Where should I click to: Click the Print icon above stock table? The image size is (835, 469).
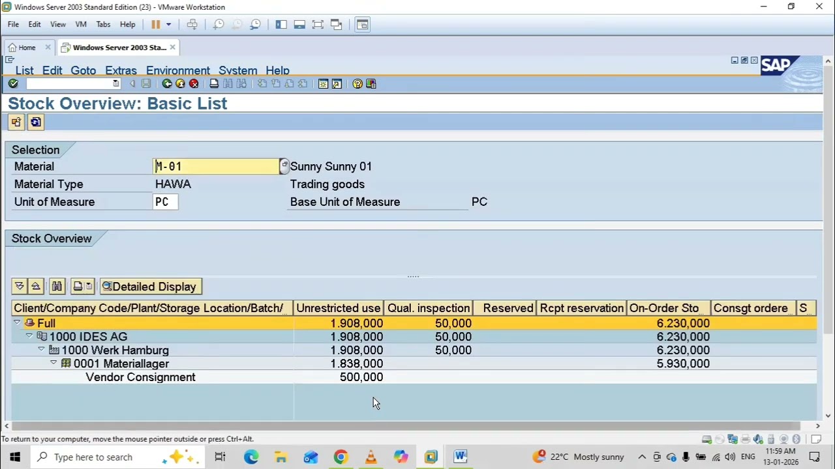78,286
